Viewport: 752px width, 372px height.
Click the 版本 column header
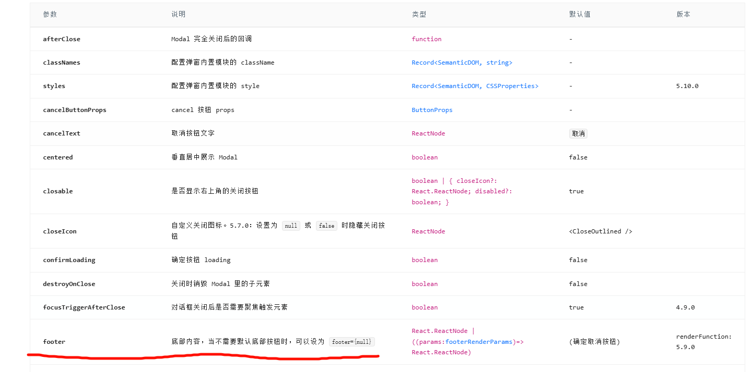[683, 15]
